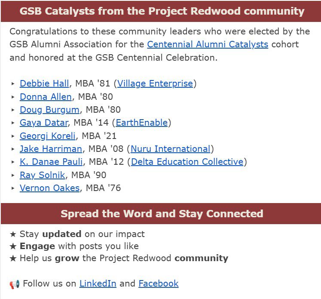Screen dimensions: 321x299
Task: Follow the LinkedIn page link
Action: click(x=98, y=284)
